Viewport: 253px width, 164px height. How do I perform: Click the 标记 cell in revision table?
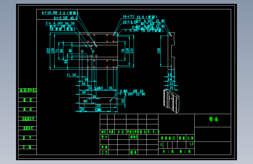tap(104, 132)
